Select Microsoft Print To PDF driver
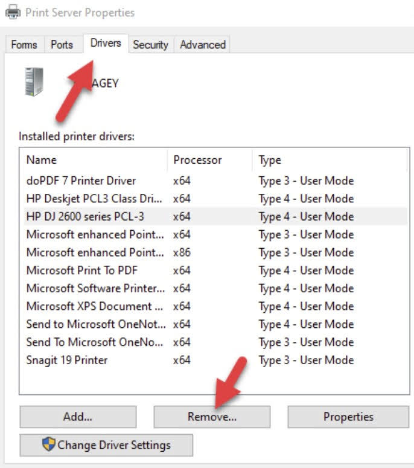This screenshot has height=468, width=414. click(216, 271)
